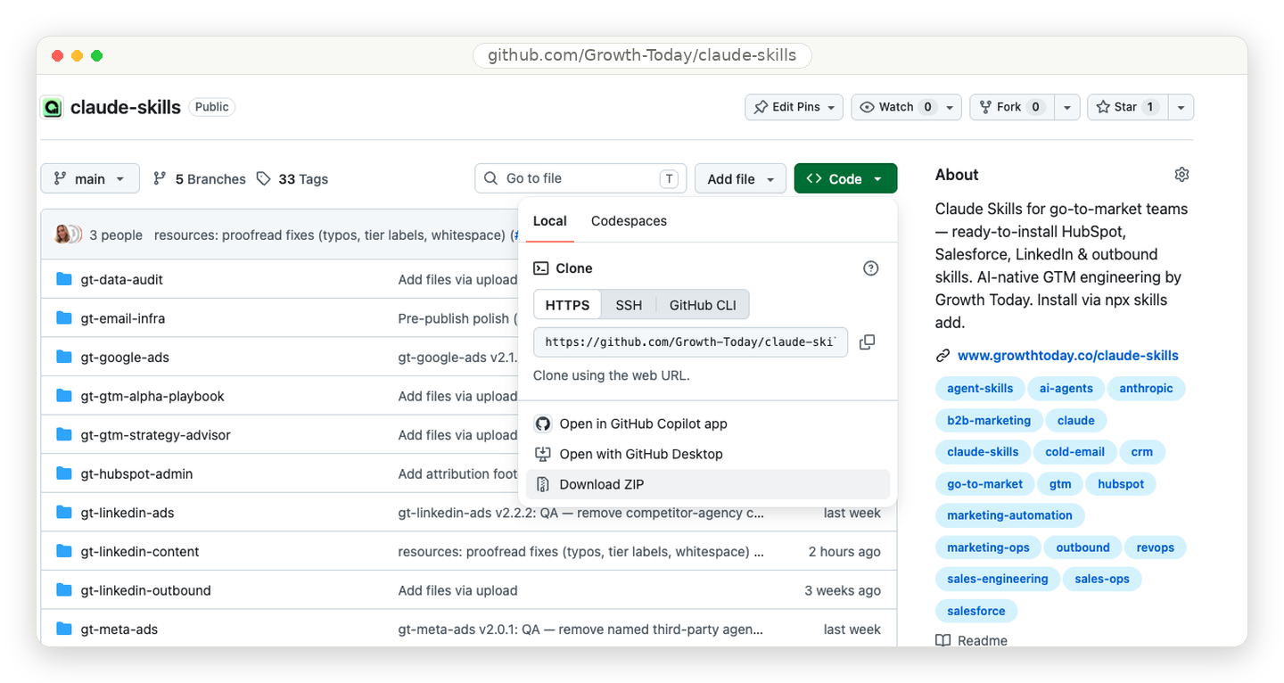This screenshot has height=683, width=1284.
Task: Open the b2b-marketing topic tag
Action: click(989, 421)
